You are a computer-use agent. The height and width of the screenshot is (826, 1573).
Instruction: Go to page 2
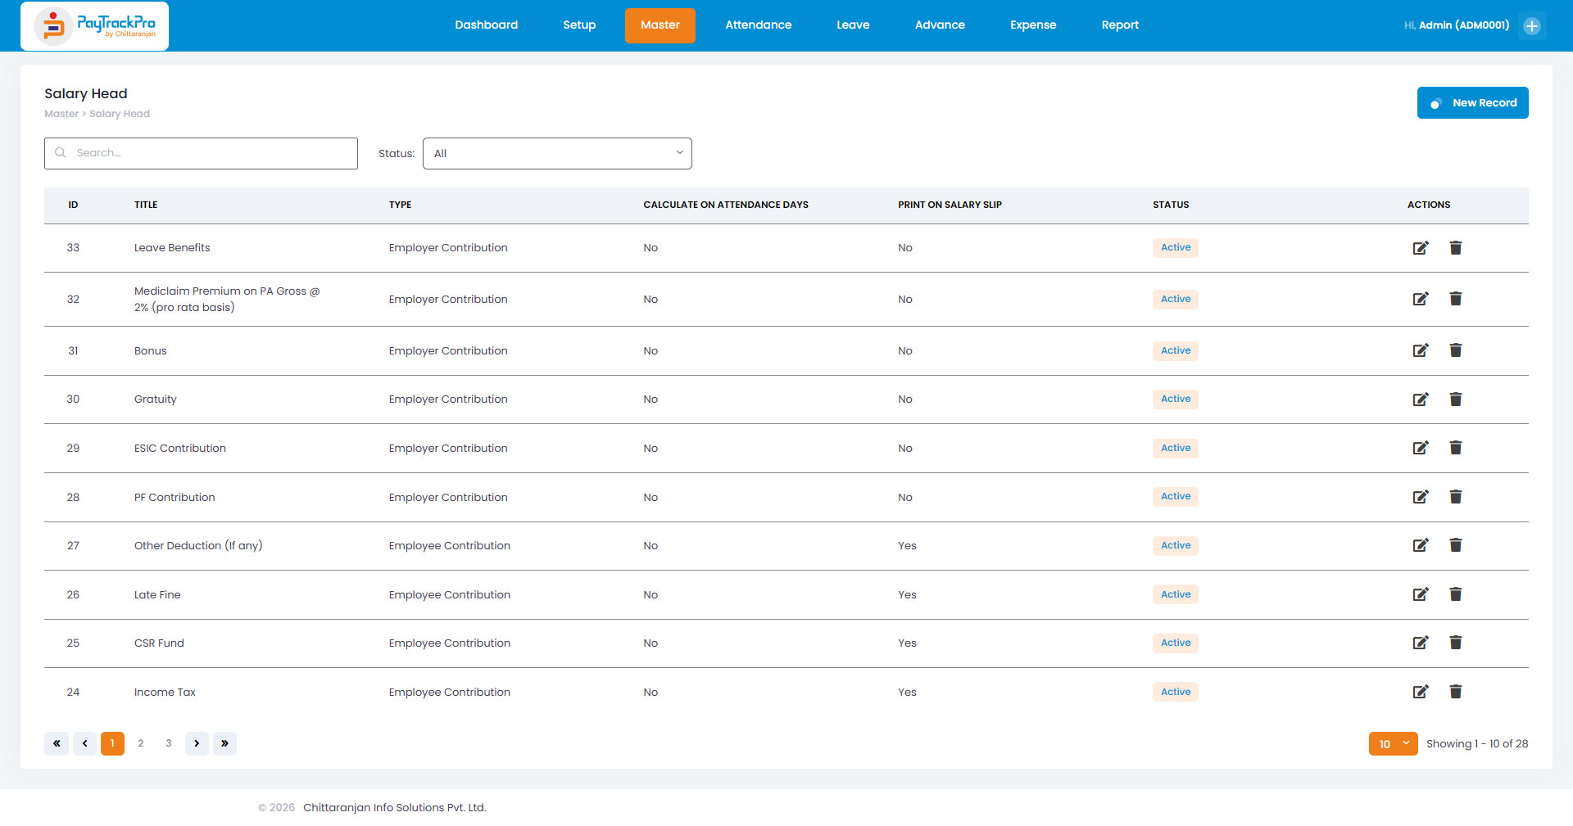141,743
